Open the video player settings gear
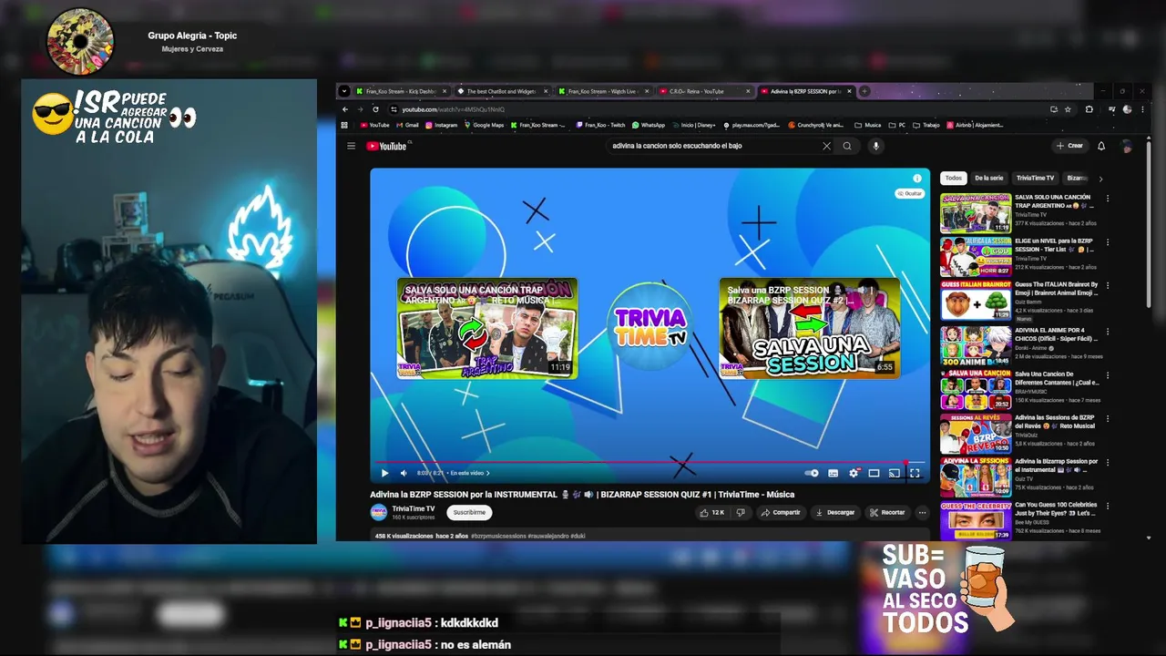 click(x=854, y=473)
